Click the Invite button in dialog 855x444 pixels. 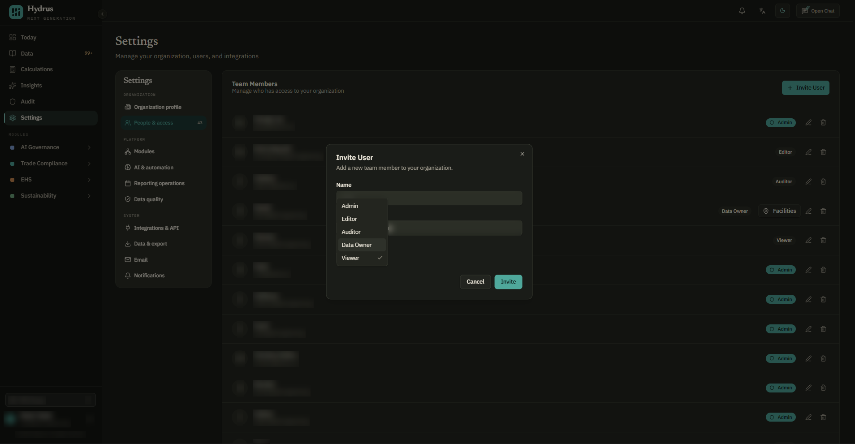(x=508, y=282)
